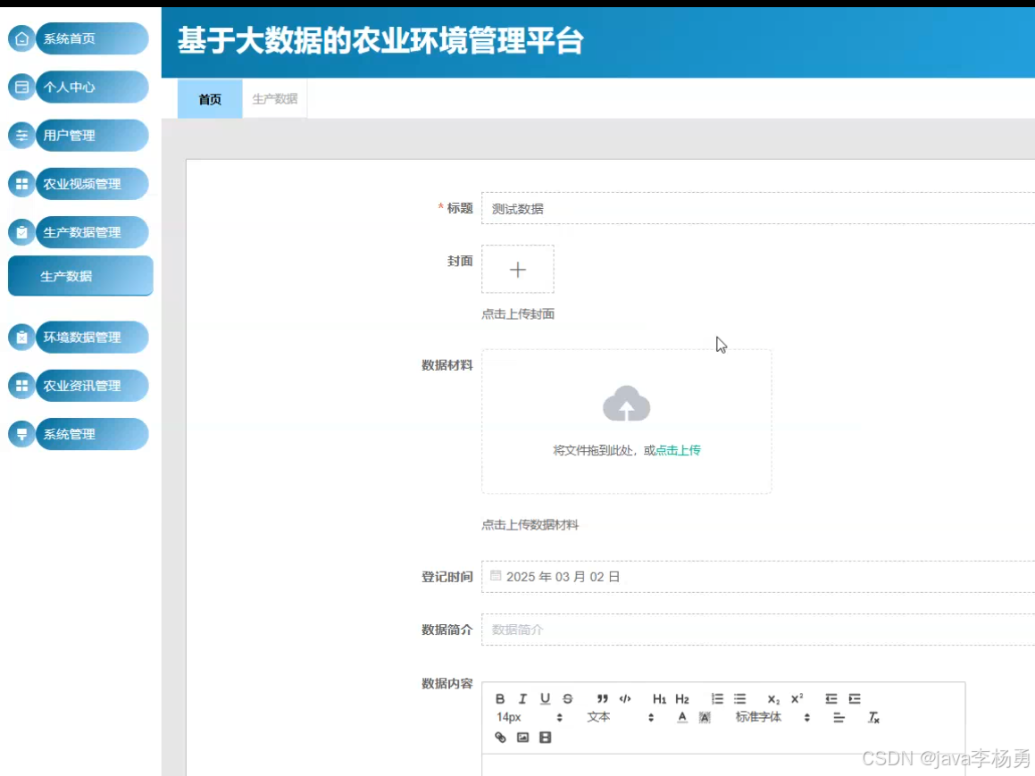Toggle superscript formatting
The width and height of the screenshot is (1035, 776).
[x=796, y=699]
